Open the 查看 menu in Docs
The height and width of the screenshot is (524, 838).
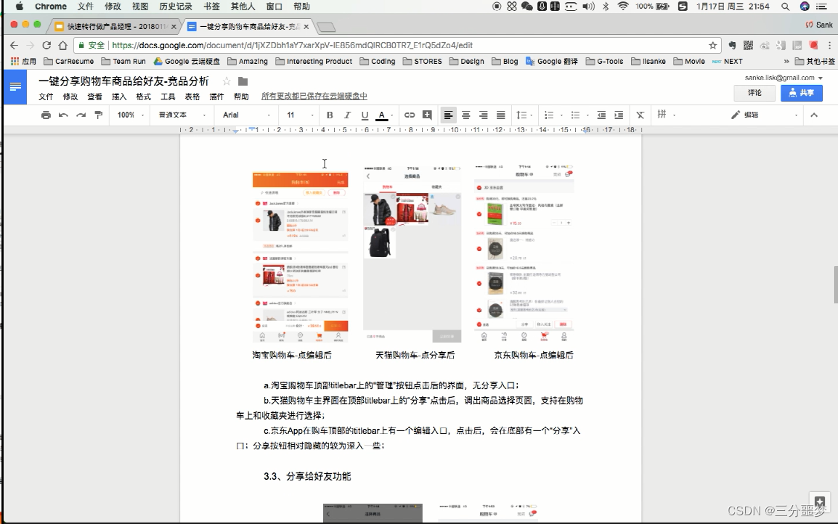pos(94,97)
